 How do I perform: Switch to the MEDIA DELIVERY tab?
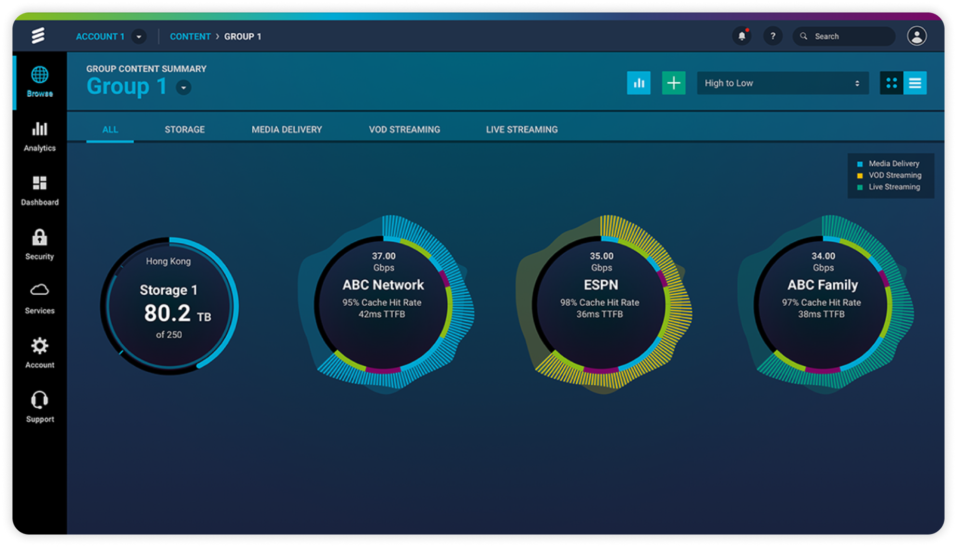click(287, 129)
